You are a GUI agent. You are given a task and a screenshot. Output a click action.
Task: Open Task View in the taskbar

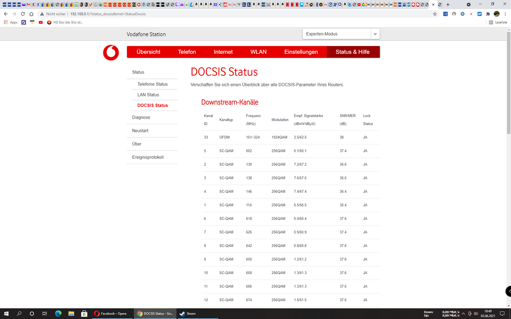point(44,313)
